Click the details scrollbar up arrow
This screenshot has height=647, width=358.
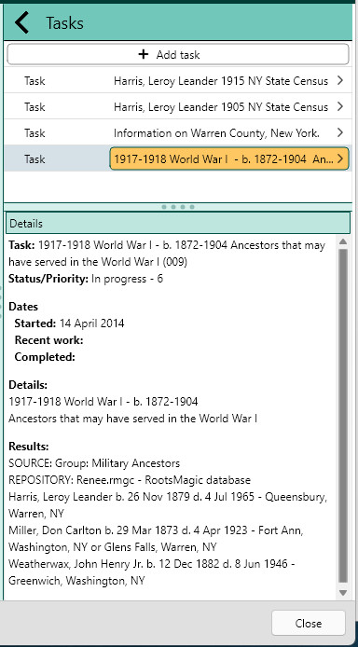click(x=343, y=241)
